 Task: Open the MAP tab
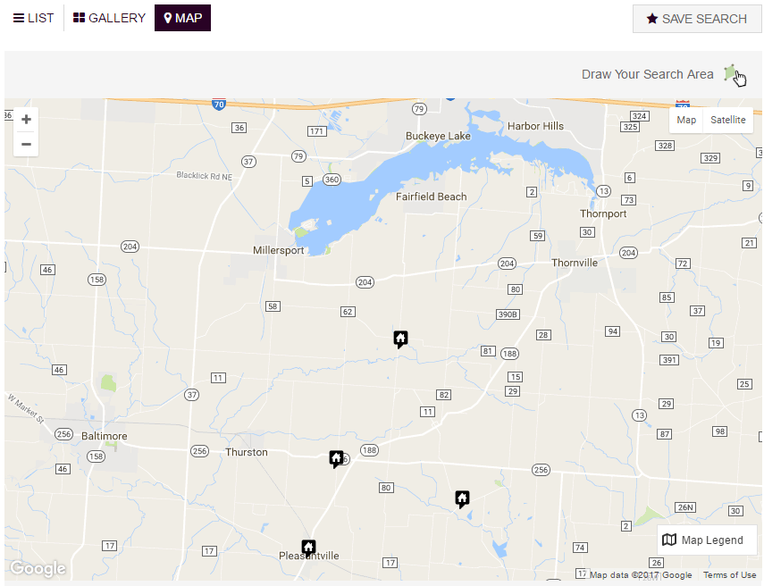[182, 17]
